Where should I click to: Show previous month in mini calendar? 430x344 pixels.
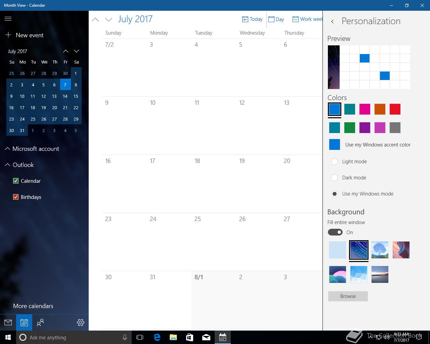[66, 51]
